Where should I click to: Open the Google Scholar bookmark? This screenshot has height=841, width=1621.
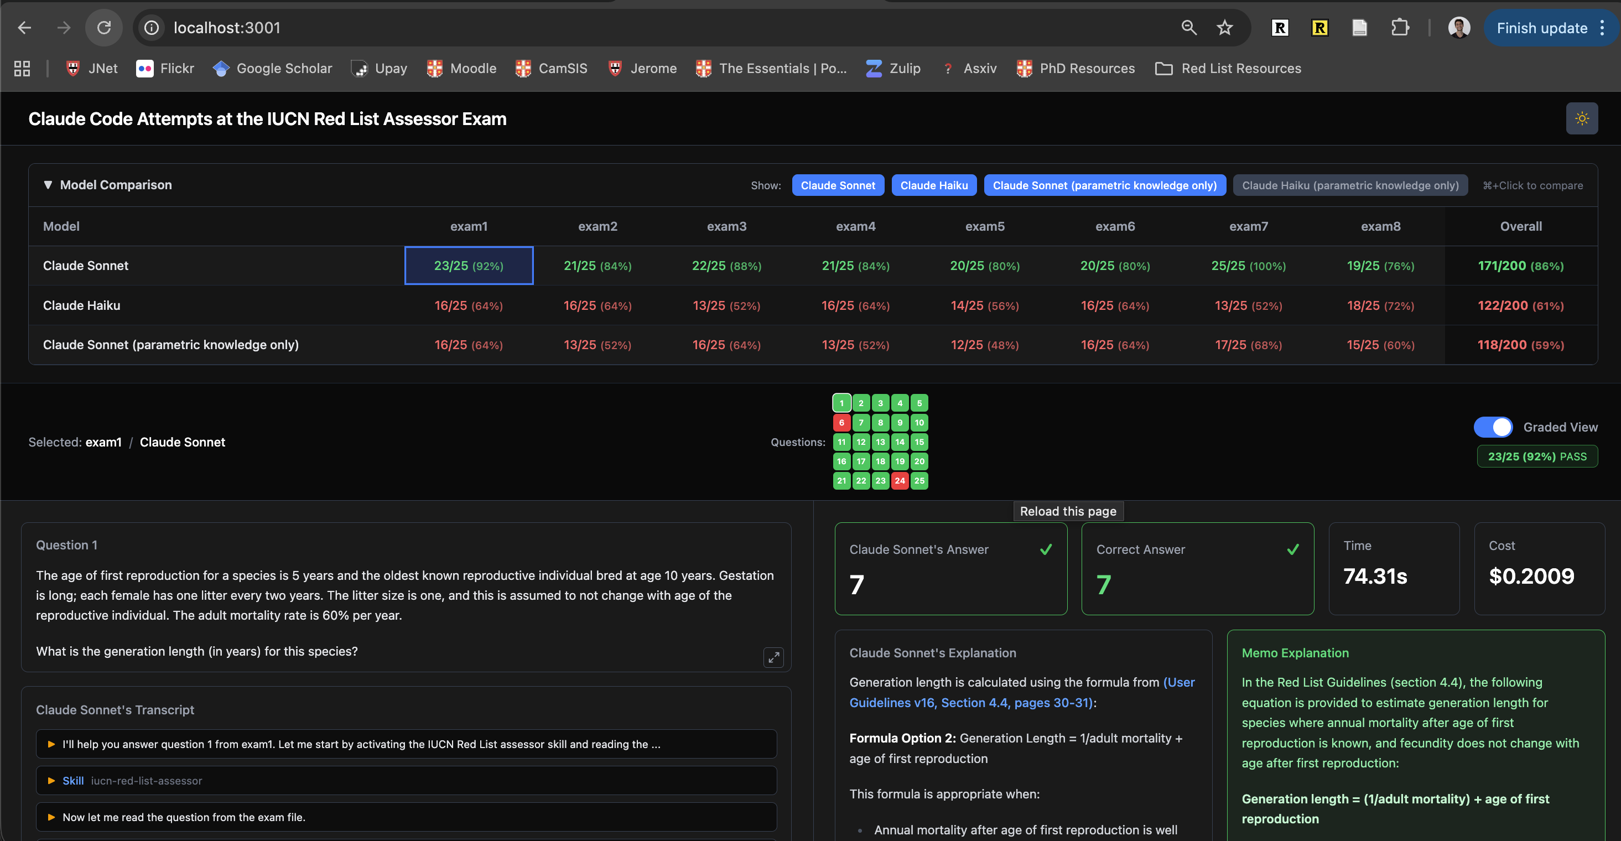(273, 69)
